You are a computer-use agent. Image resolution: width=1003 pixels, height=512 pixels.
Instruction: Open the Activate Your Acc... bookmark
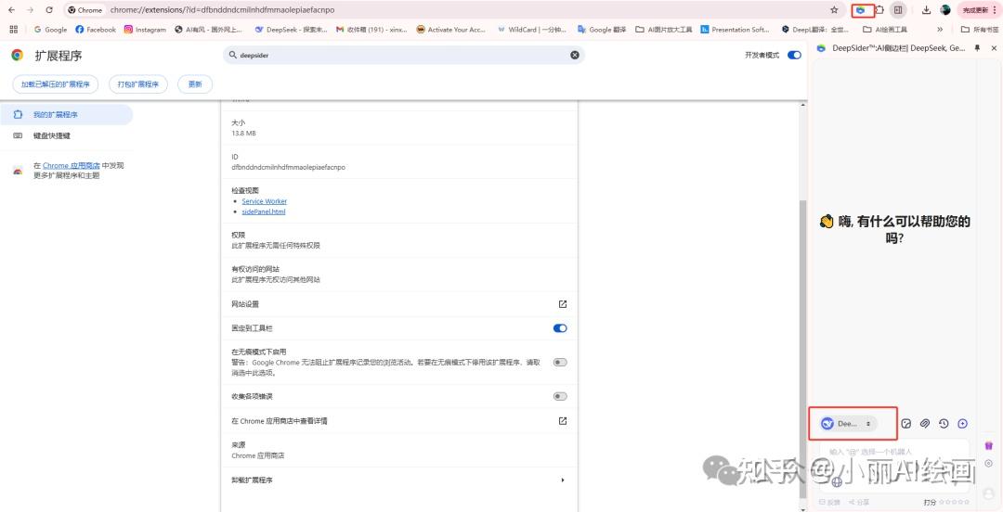(x=451, y=30)
